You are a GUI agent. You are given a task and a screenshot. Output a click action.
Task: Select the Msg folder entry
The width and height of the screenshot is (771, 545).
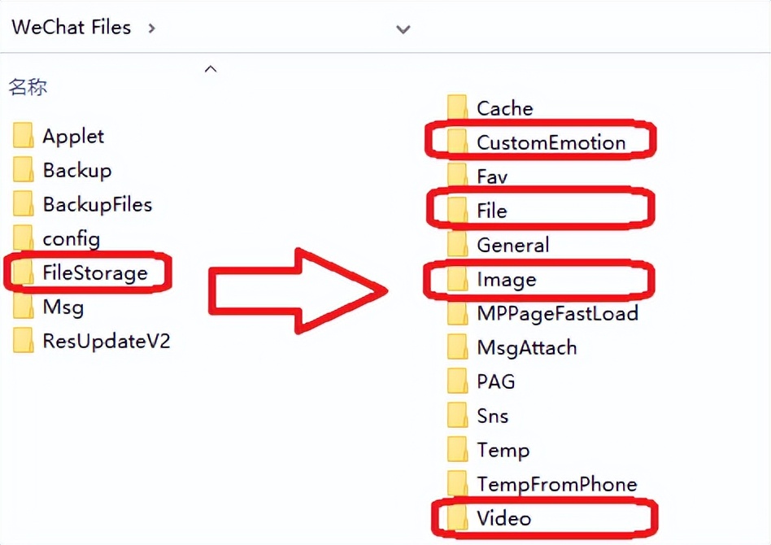[x=62, y=307]
